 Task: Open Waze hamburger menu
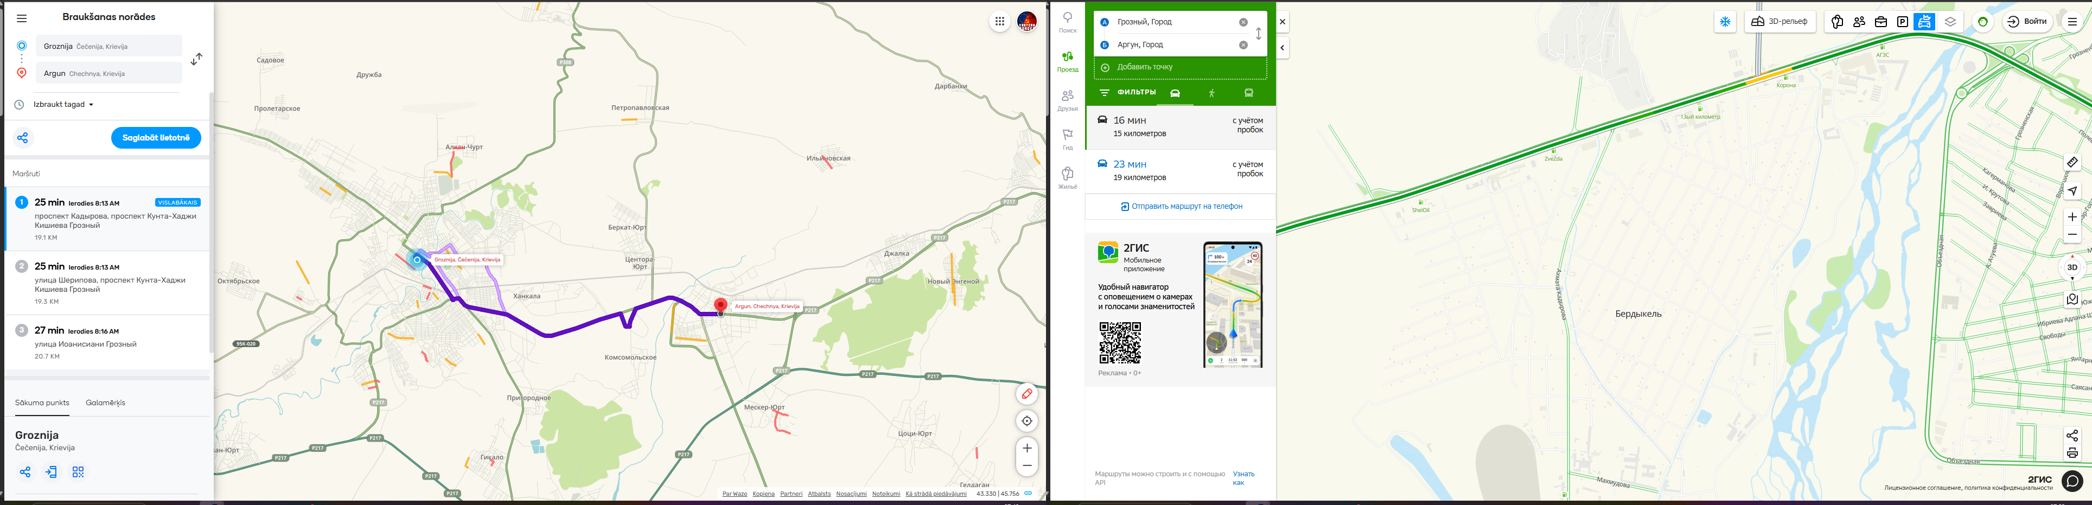(22, 18)
